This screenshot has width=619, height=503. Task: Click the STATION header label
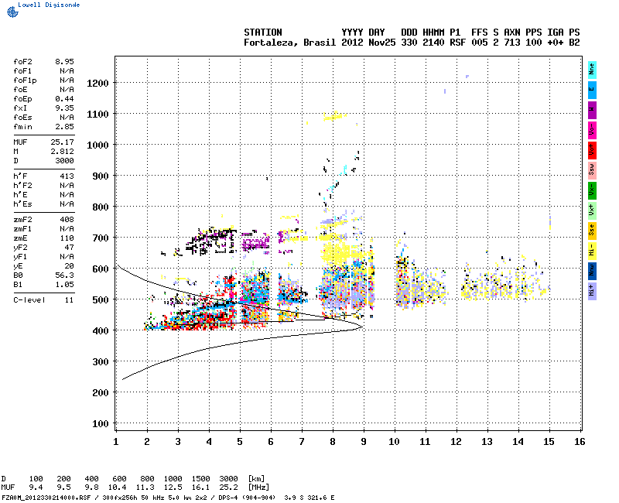[263, 33]
